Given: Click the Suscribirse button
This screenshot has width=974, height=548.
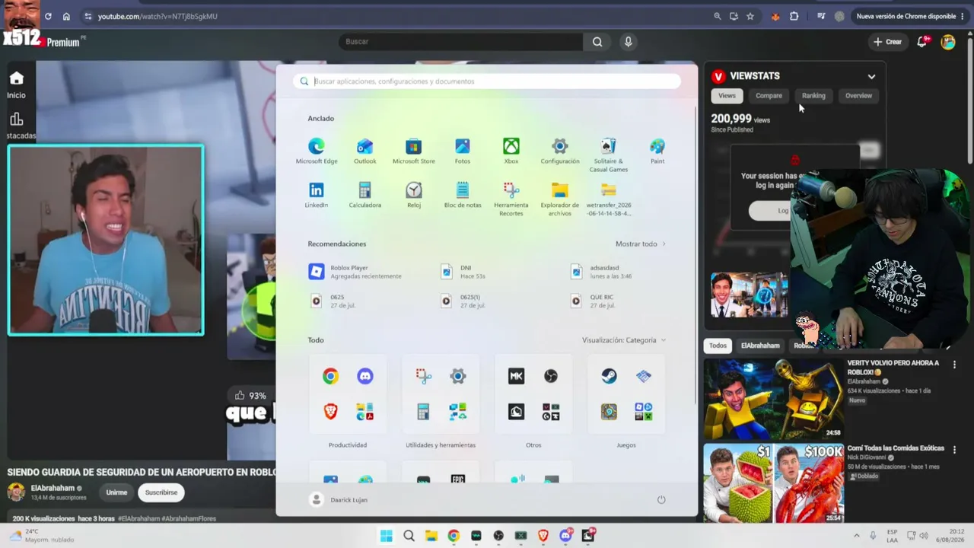Looking at the screenshot, I should [161, 492].
